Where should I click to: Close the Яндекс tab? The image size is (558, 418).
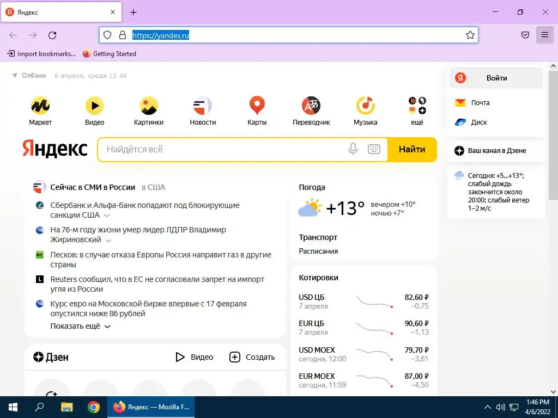tap(113, 12)
